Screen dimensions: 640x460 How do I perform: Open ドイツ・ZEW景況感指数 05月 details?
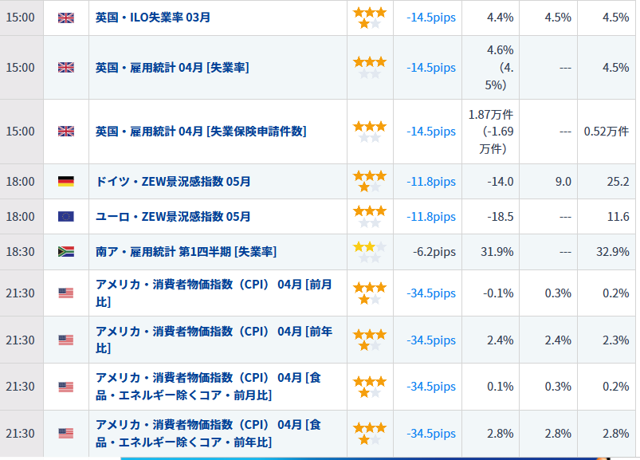tap(173, 182)
